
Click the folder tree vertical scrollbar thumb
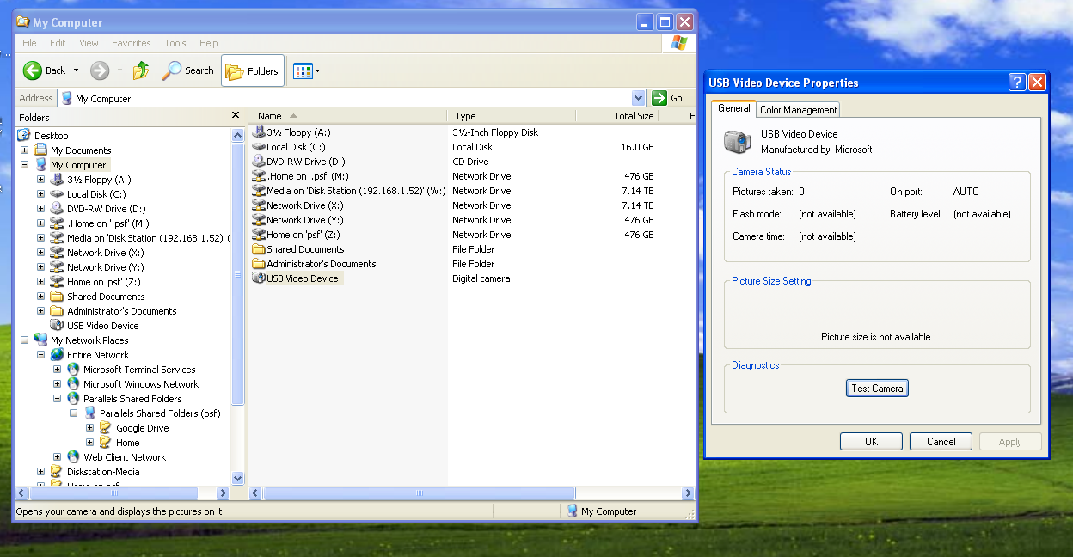pos(238,273)
